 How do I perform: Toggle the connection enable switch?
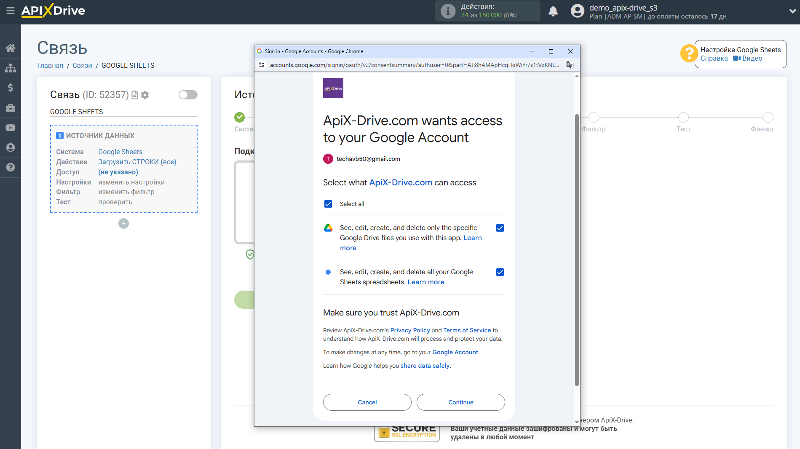(x=188, y=95)
